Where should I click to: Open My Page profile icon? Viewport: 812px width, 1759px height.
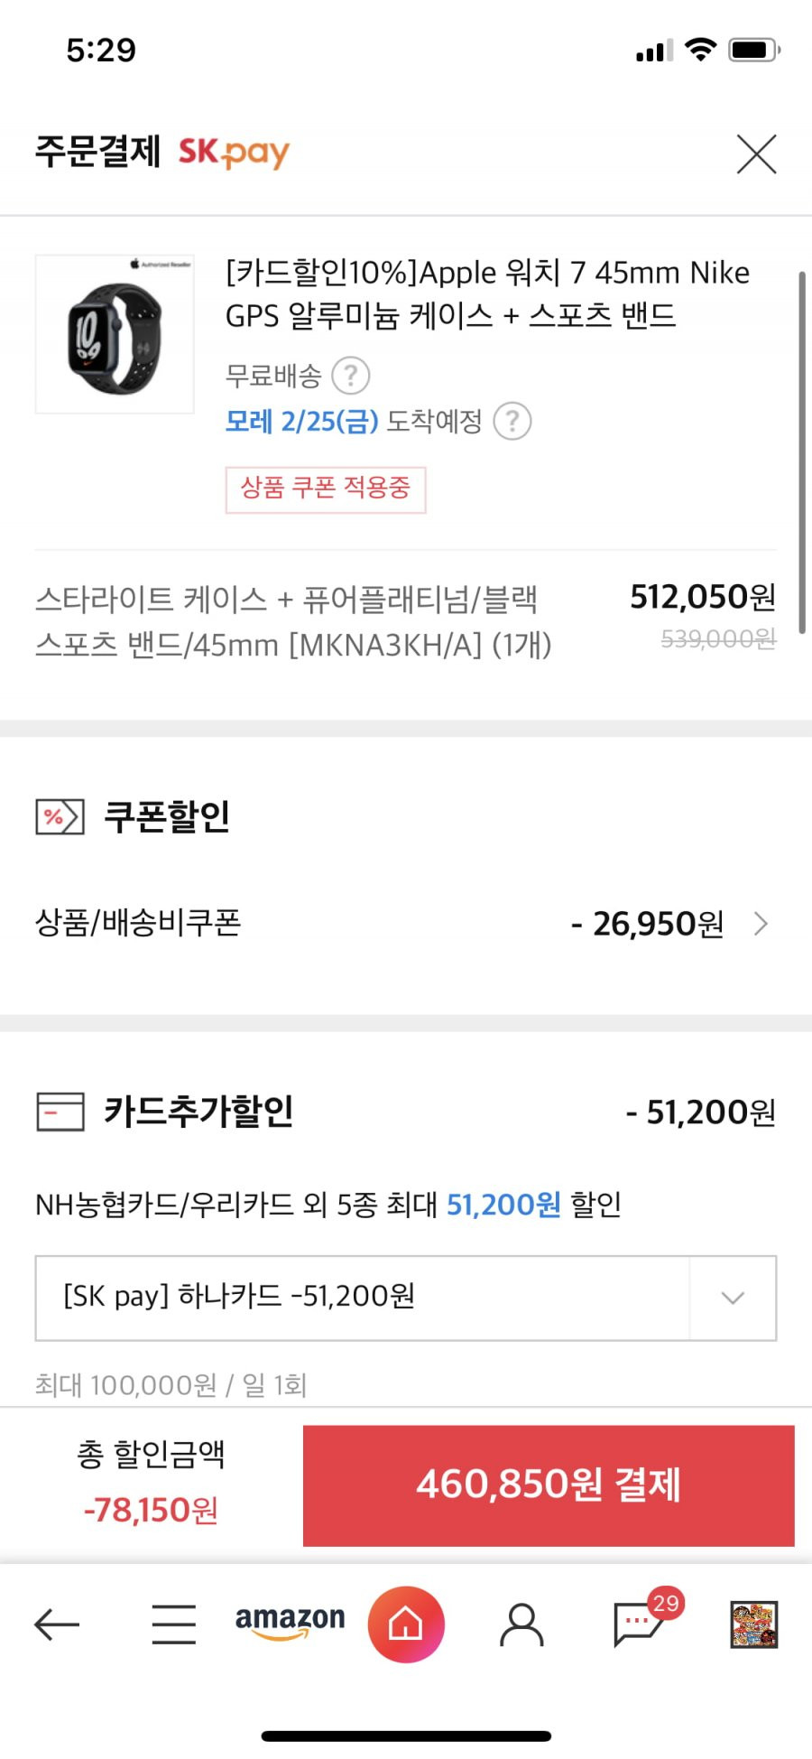(x=521, y=1624)
